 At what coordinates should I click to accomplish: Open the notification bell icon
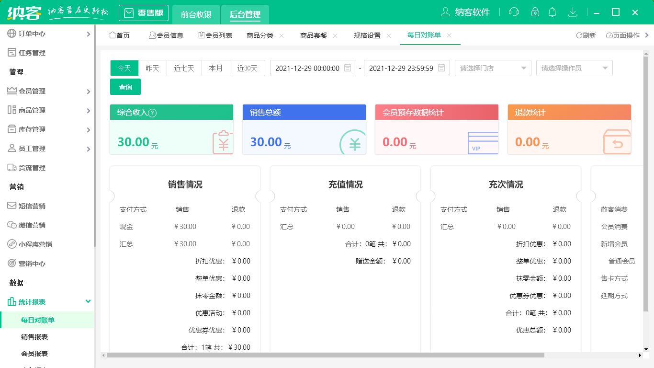pyautogui.click(x=552, y=12)
